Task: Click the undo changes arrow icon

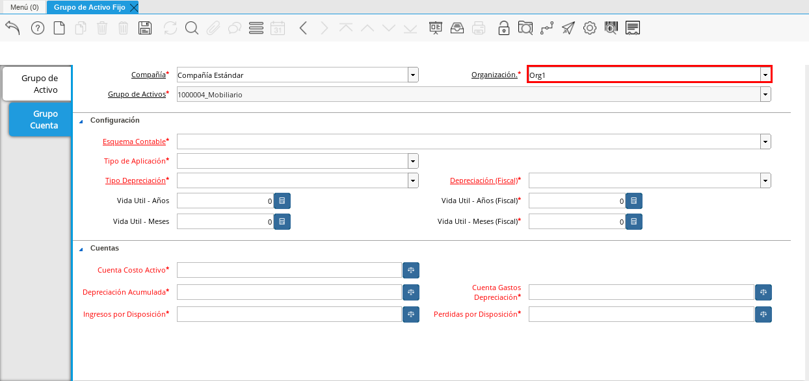Action: (x=12, y=28)
